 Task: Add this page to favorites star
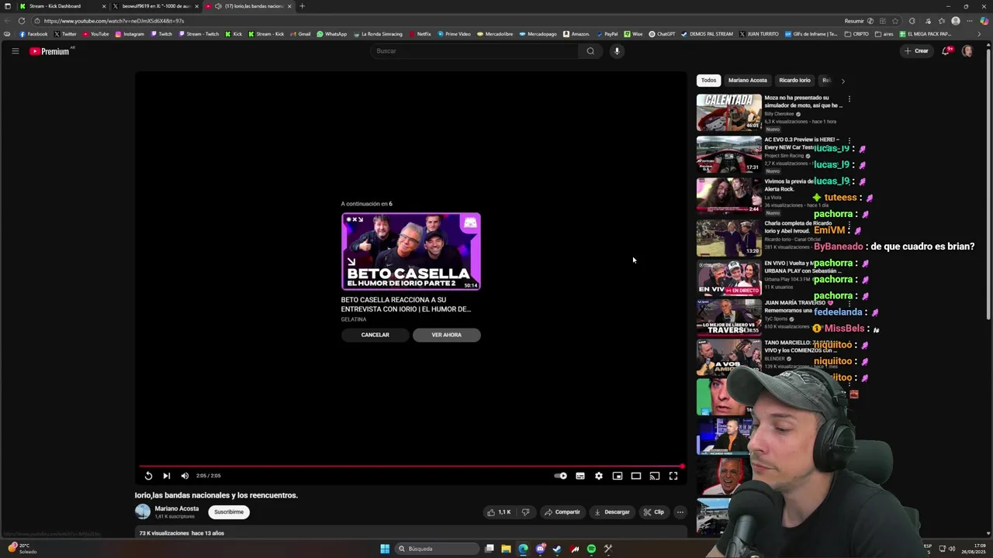tap(895, 21)
